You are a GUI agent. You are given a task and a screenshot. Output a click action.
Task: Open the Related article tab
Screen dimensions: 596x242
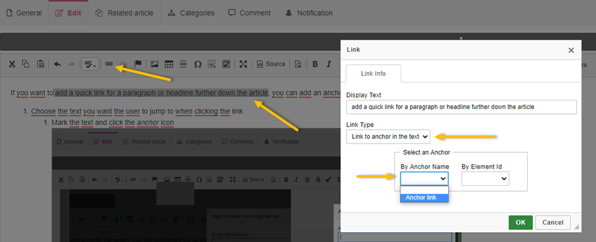click(x=124, y=13)
